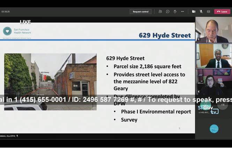232x149 pixels.
Task: Click the LIVE indicator label
Action: tap(25, 22)
